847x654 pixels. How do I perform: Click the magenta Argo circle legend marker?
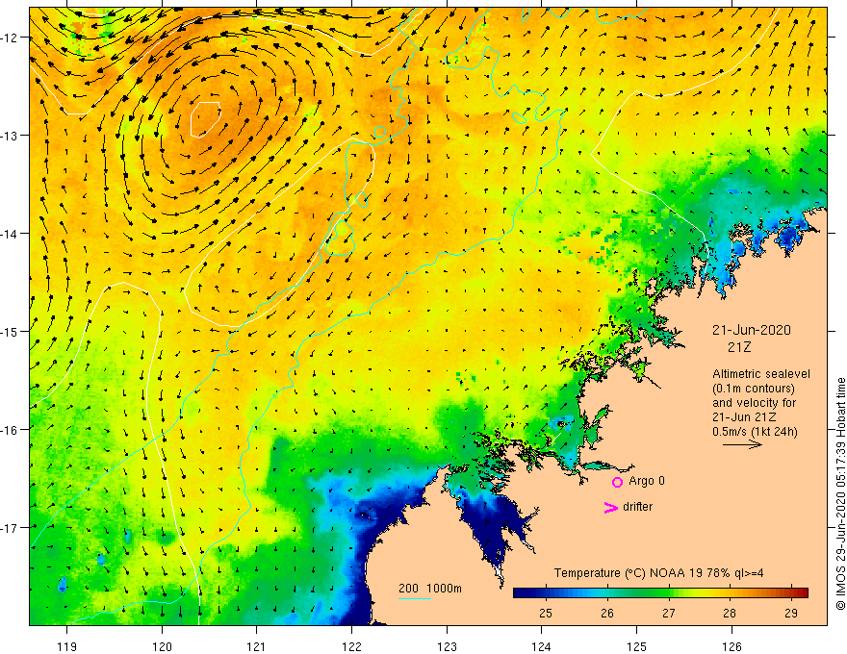click(617, 483)
